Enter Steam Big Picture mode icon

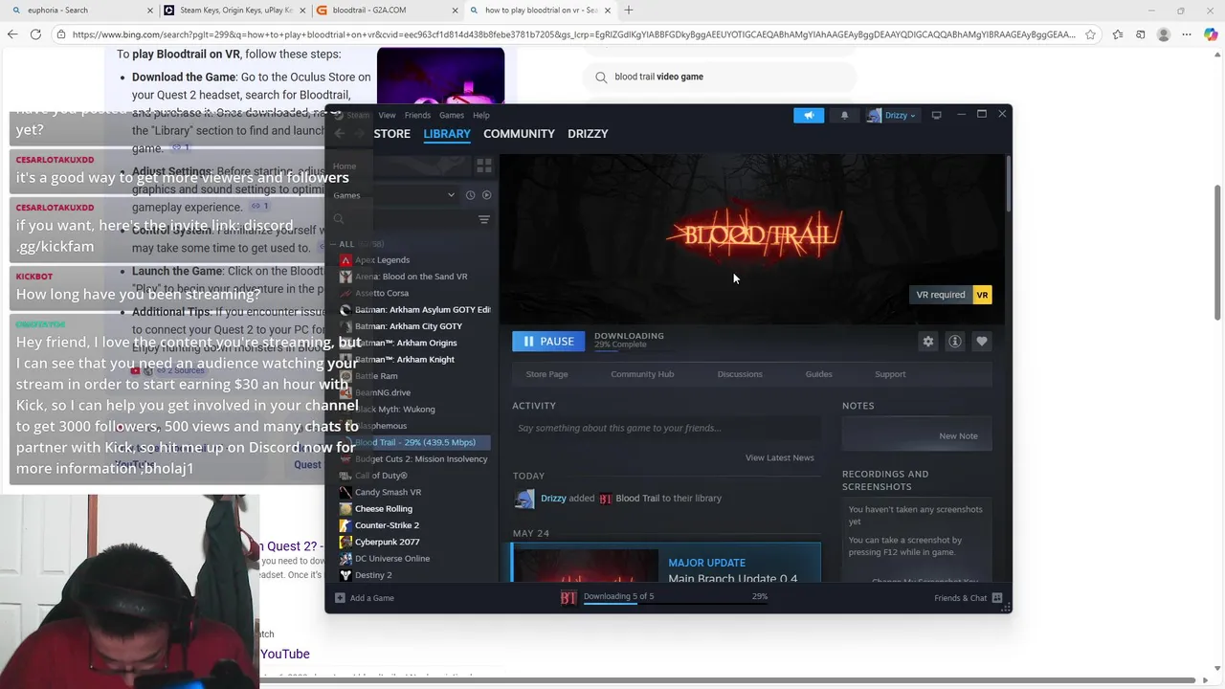pyautogui.click(x=936, y=115)
